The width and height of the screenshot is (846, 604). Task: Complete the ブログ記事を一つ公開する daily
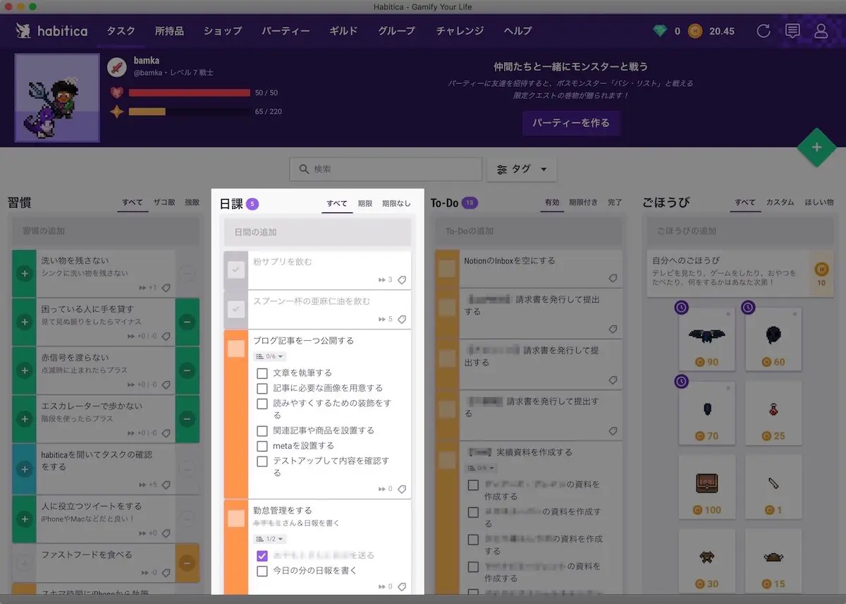(236, 349)
